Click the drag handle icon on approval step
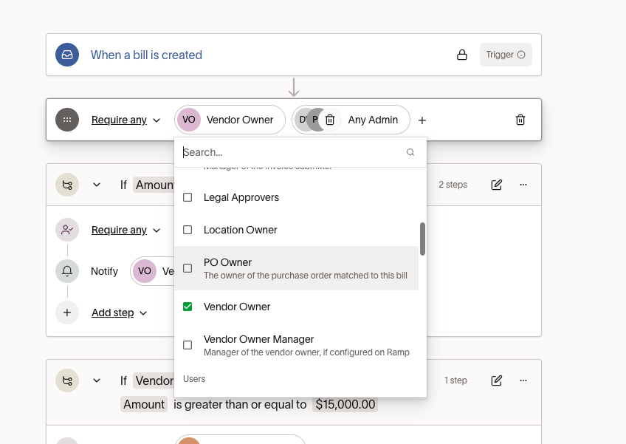The image size is (626, 444). tap(67, 120)
